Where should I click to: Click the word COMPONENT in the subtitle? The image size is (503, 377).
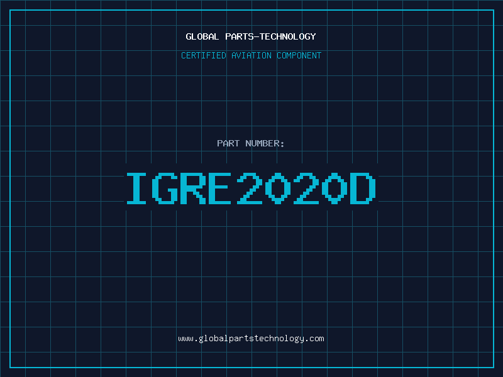click(x=299, y=55)
